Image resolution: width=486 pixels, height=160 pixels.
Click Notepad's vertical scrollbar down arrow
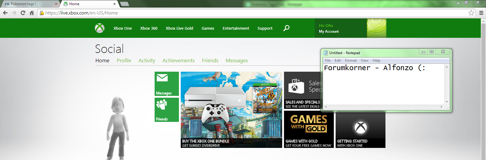(x=447, y=102)
